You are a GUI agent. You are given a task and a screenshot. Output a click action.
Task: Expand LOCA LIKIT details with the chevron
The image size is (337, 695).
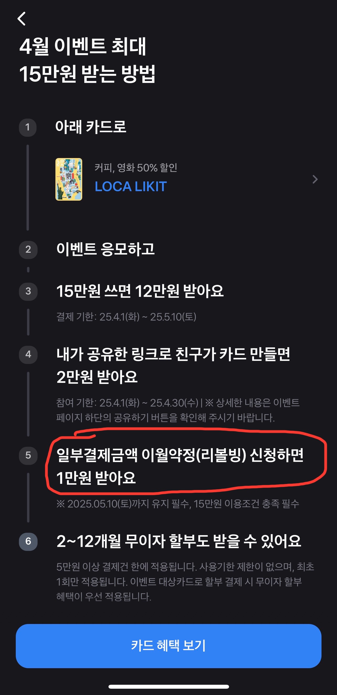tap(315, 179)
